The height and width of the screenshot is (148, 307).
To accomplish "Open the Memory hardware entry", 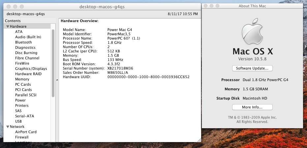I will 22,79.
